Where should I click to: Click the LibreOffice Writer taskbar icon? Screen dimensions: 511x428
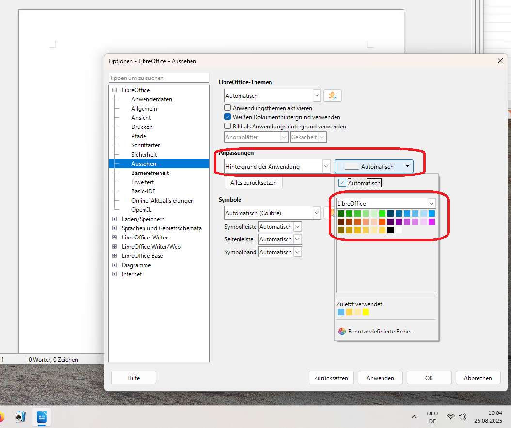pyautogui.click(x=42, y=416)
